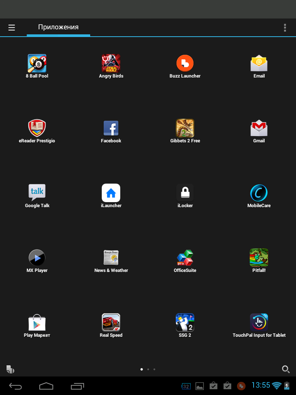Tap the clock showing 13:55
This screenshot has height=395, width=296.
coord(261,385)
